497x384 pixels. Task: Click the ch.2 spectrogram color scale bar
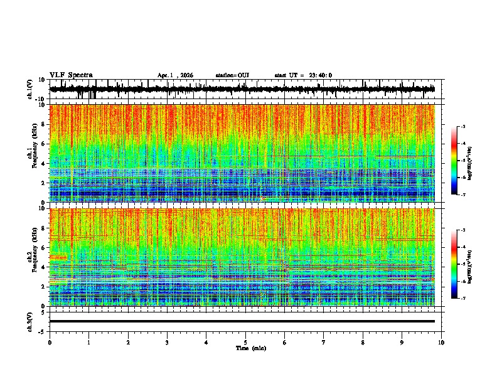click(454, 264)
